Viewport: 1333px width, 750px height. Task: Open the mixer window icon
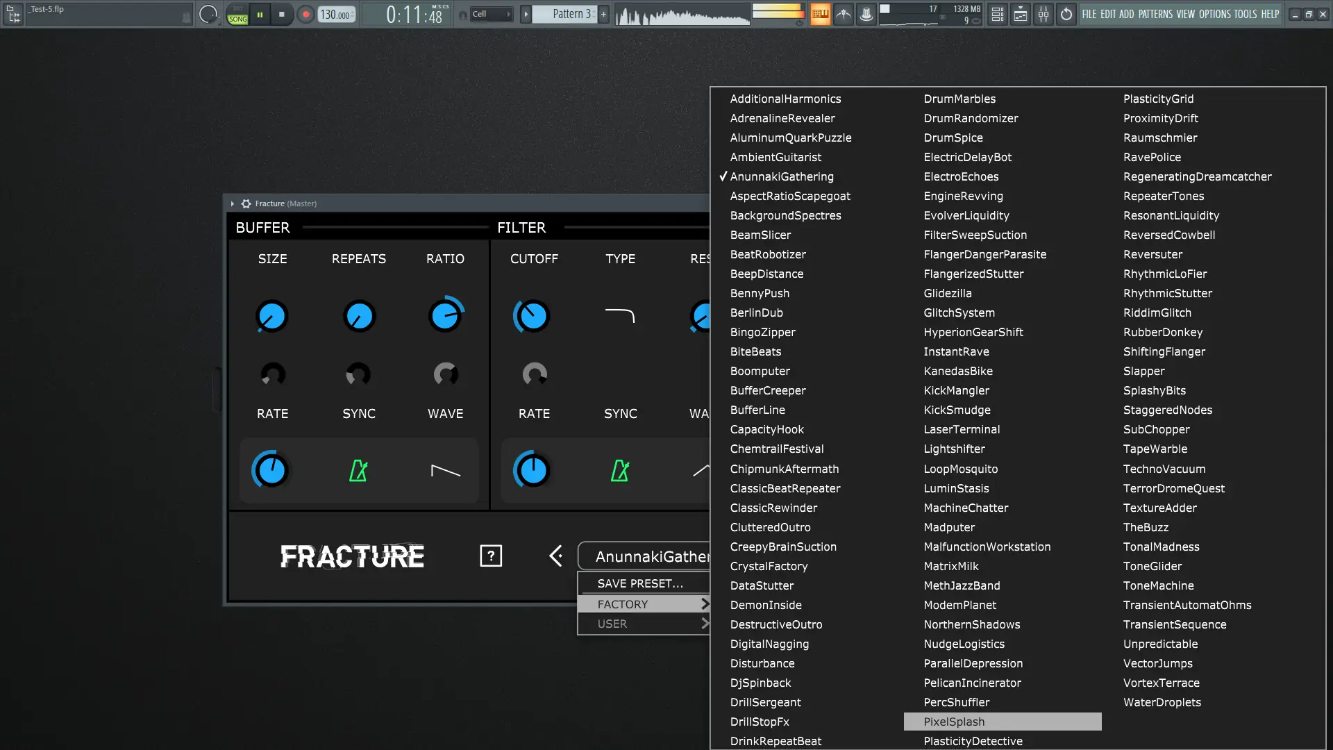[1043, 14]
